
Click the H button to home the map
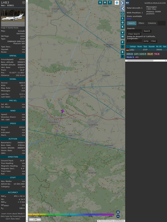[x=105, y=2]
